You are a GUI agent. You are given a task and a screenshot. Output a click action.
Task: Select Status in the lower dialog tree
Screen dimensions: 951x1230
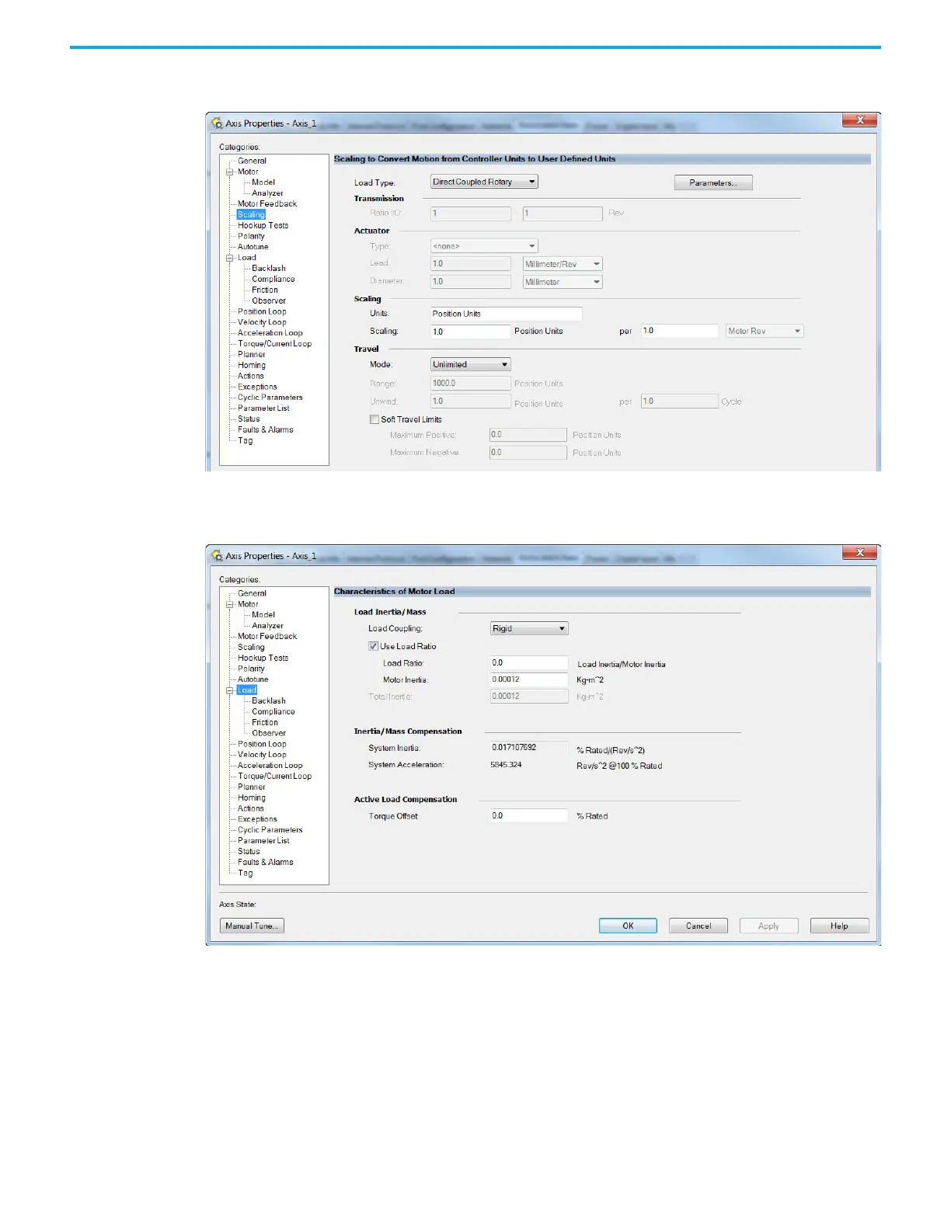[249, 852]
